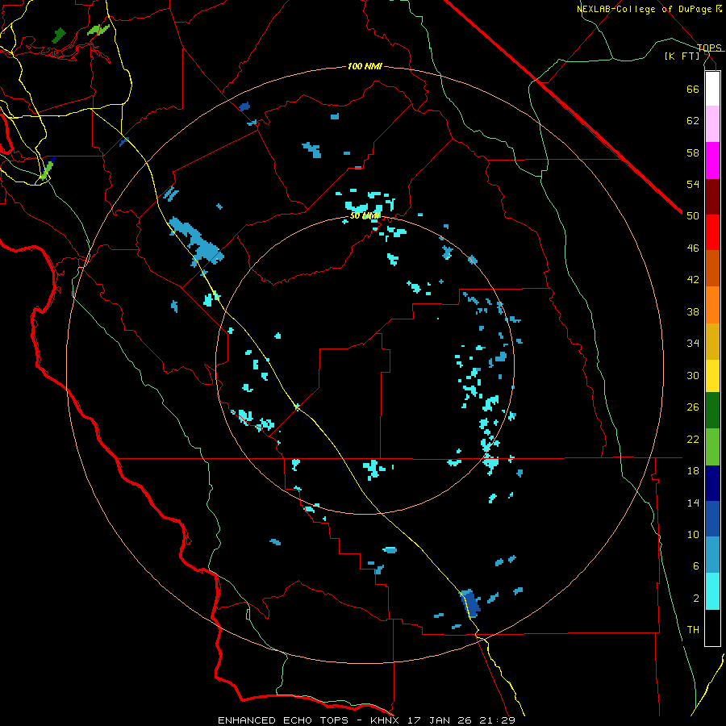Click the "ENHANCED ECHO TOPS" caption text
726x726 pixels.
pos(283,720)
